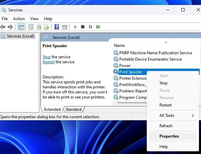
Task: Select the Printer Extensio row text
Action: point(133,78)
